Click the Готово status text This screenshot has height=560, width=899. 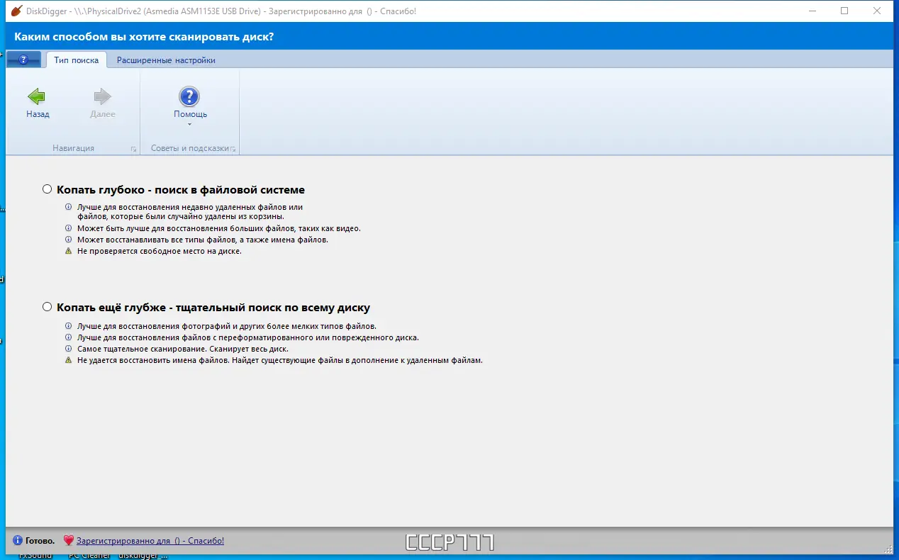(x=40, y=541)
